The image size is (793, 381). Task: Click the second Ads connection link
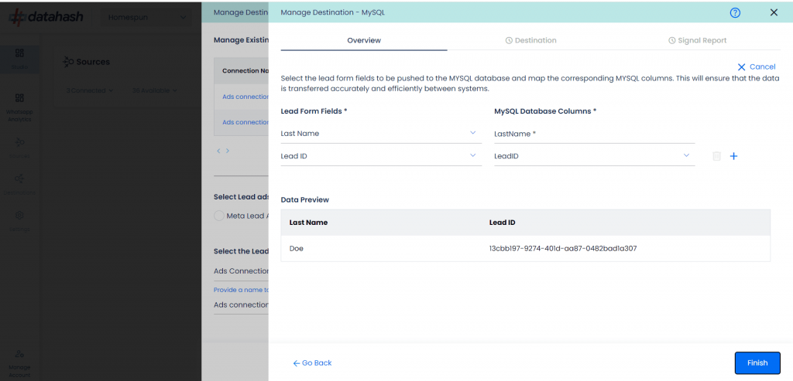pos(245,122)
